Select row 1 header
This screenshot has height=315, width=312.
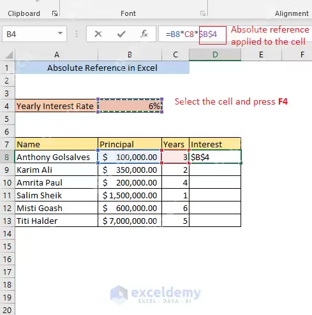(x=7, y=68)
